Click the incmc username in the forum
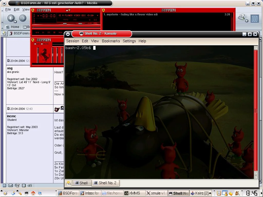Viewport: 263px width, 197px height. pyautogui.click(x=11, y=116)
